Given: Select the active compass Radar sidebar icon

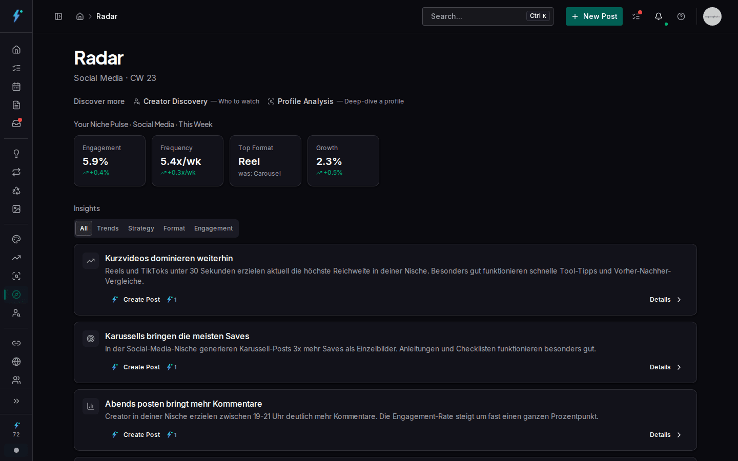Looking at the screenshot, I should point(16,295).
